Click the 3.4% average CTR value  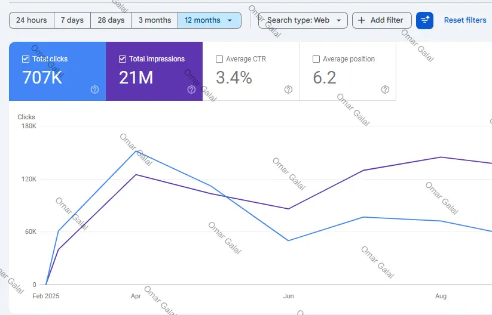(x=234, y=78)
